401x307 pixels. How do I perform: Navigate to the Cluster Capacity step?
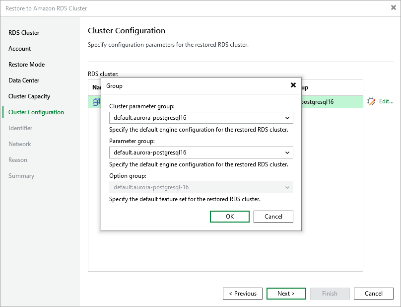point(29,96)
